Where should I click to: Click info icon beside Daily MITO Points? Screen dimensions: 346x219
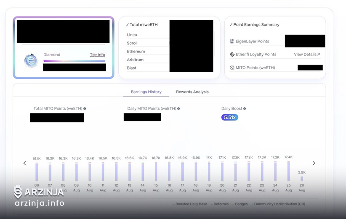(178, 108)
